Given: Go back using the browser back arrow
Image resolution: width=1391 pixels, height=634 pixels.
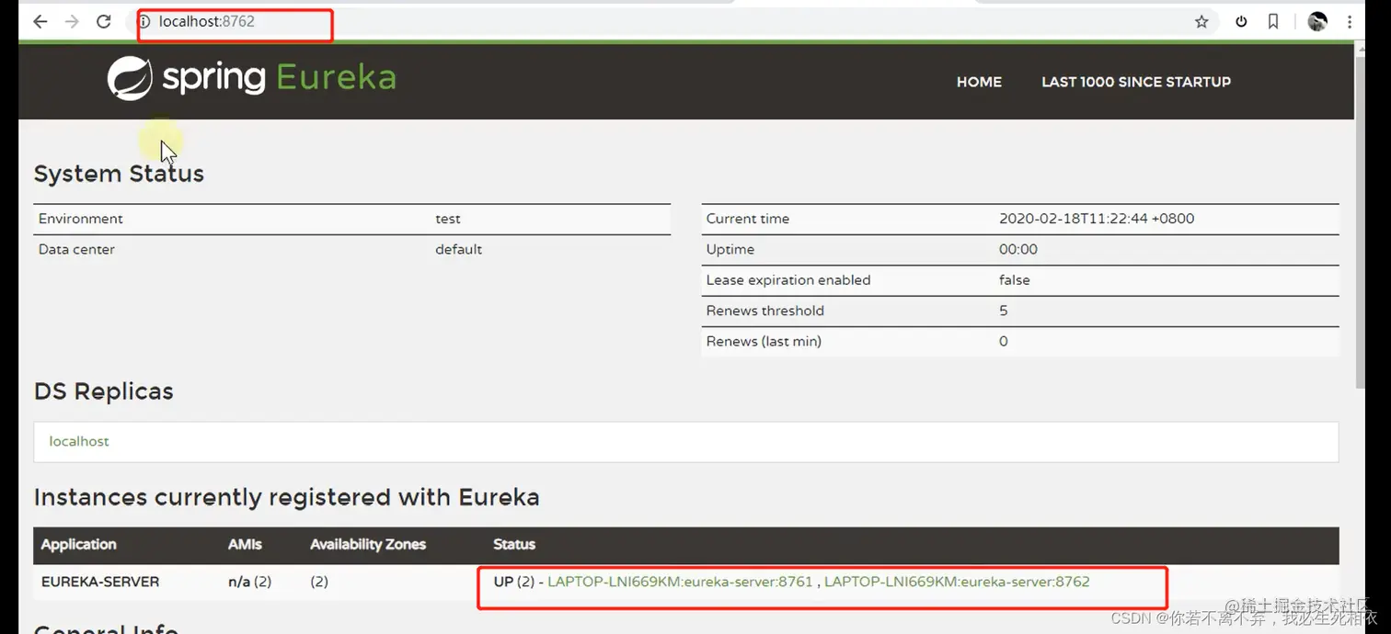Looking at the screenshot, I should [x=40, y=21].
